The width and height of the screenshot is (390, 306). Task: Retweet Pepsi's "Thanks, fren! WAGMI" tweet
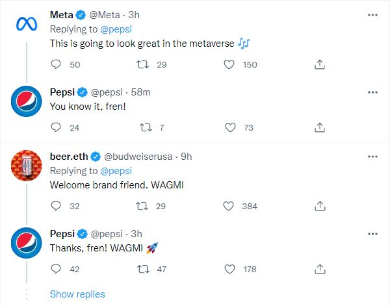142,269
